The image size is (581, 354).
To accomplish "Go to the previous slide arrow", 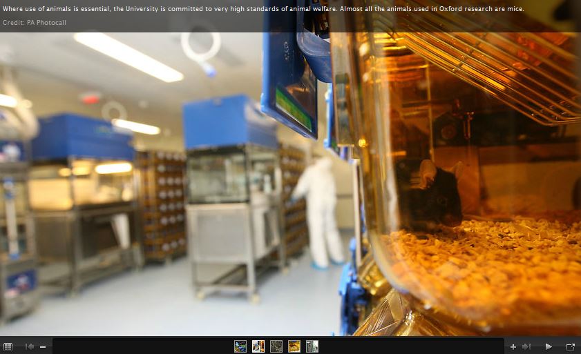I will [x=30, y=346].
